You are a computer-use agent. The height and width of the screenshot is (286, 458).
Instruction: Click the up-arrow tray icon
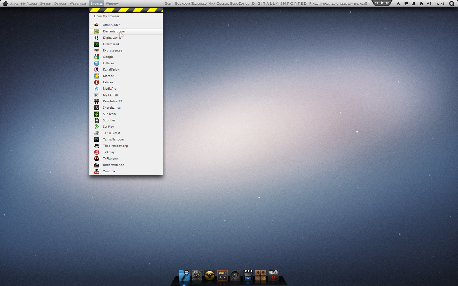[398, 3]
